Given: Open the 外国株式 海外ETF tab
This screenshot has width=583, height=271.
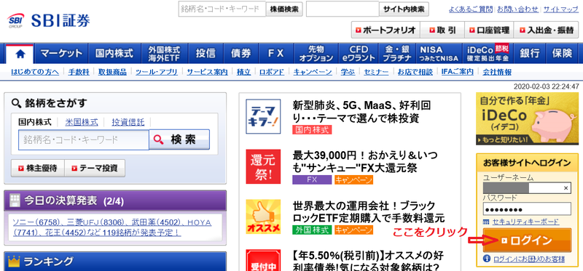Looking at the screenshot, I should (165, 54).
